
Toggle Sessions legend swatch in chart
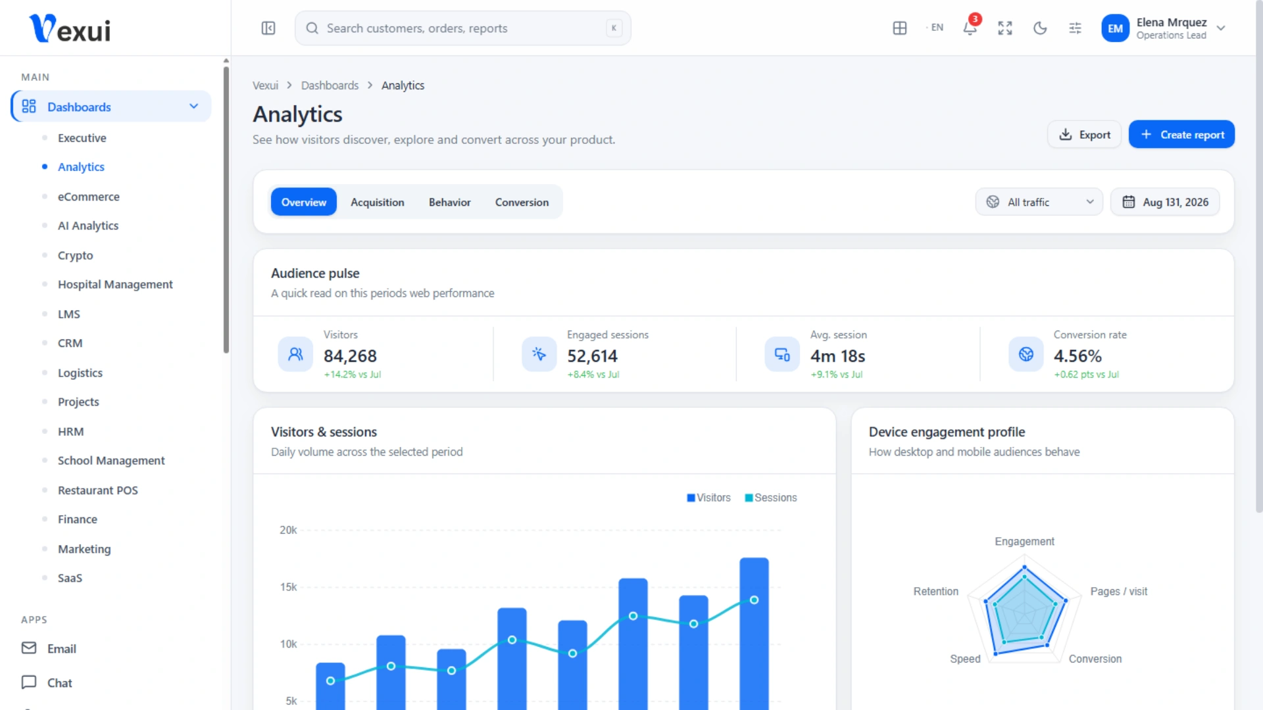click(749, 498)
